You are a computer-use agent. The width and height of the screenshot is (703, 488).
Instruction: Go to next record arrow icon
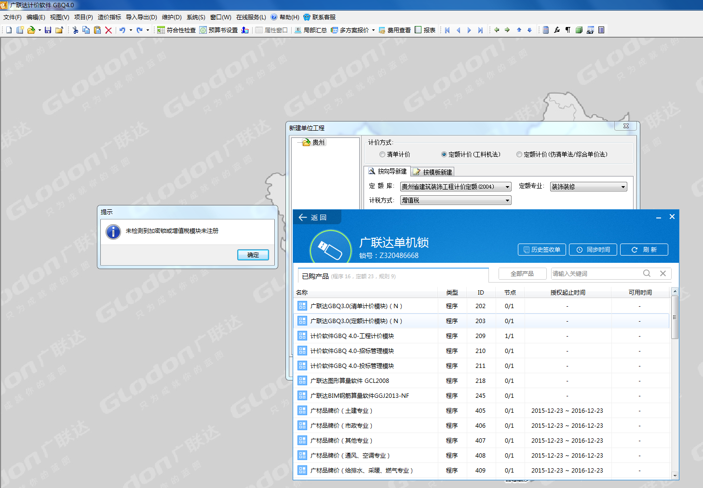469,30
